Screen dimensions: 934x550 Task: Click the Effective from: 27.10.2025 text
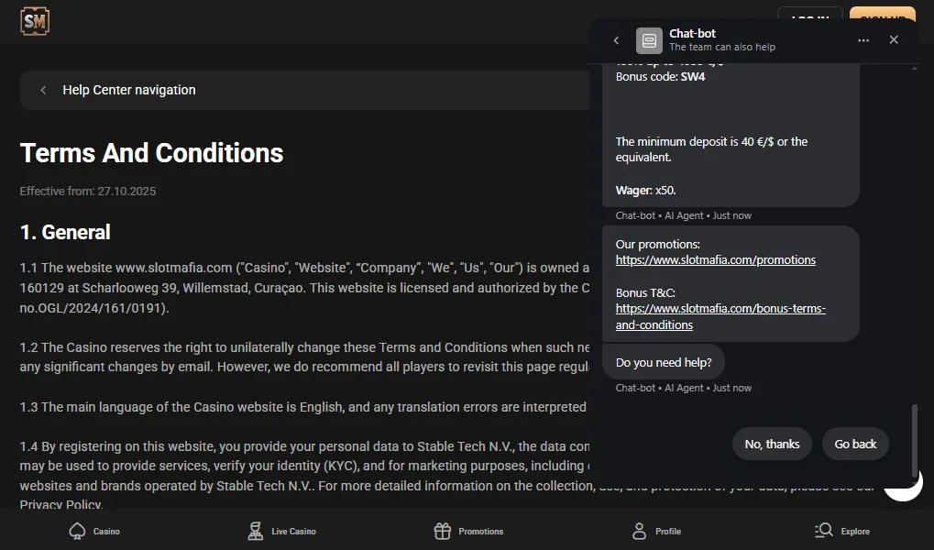[x=88, y=192]
